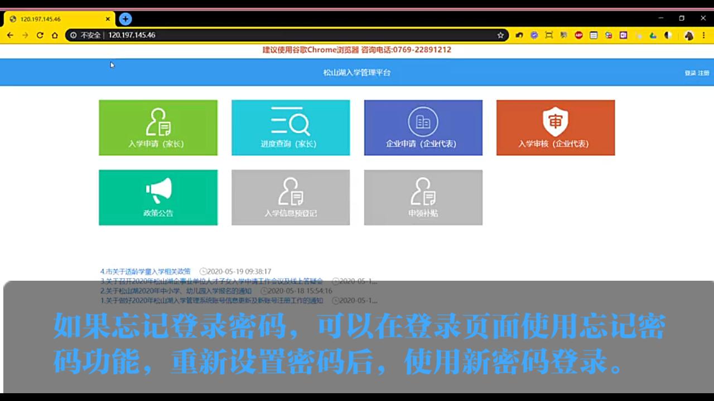Click the 登录 login link

(x=689, y=72)
